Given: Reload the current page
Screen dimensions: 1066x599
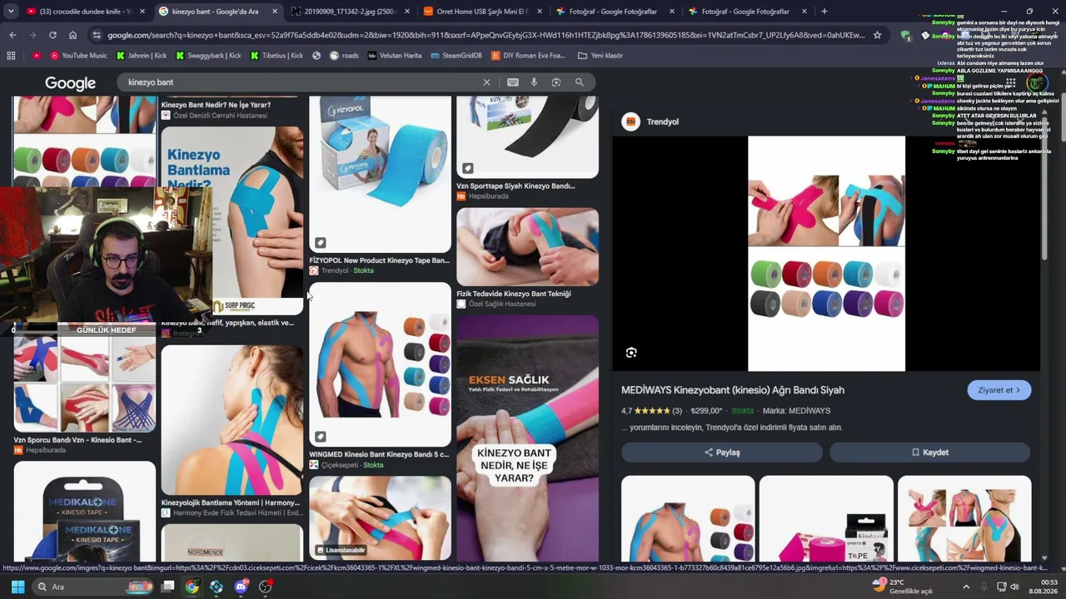Looking at the screenshot, I should click(x=52, y=35).
